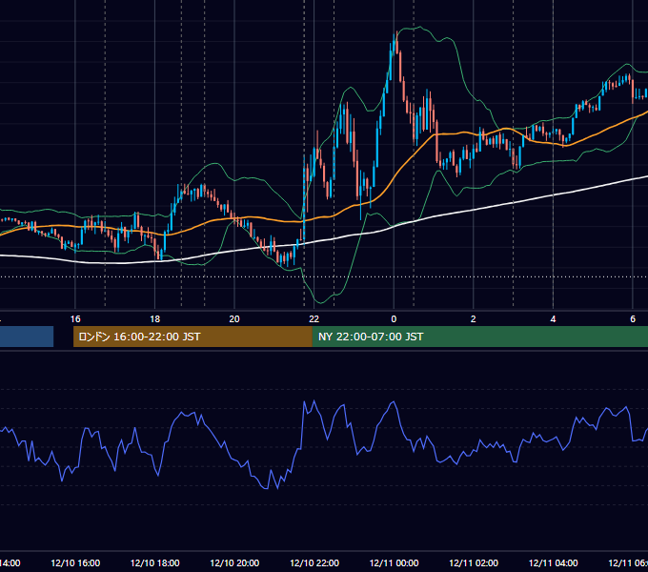This screenshot has width=648, height=572.
Task: Click the 0 hour label on upper axis
Action: (x=394, y=319)
